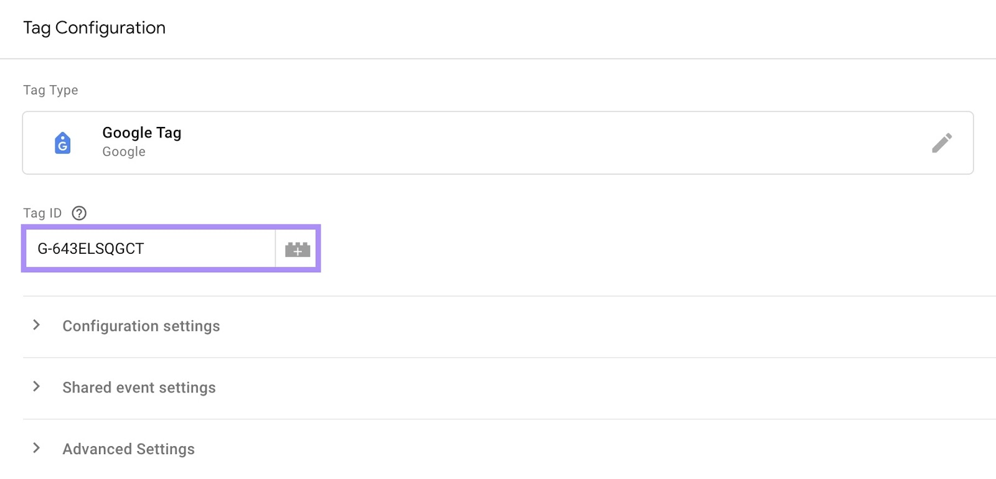Click the variable picker brick icon beside Tag ID
Screen dimensions: 996x479
click(x=297, y=248)
